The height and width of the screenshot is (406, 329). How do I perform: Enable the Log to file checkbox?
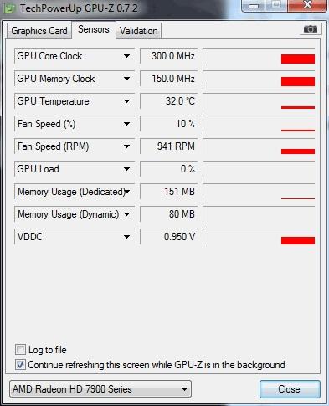point(20,350)
